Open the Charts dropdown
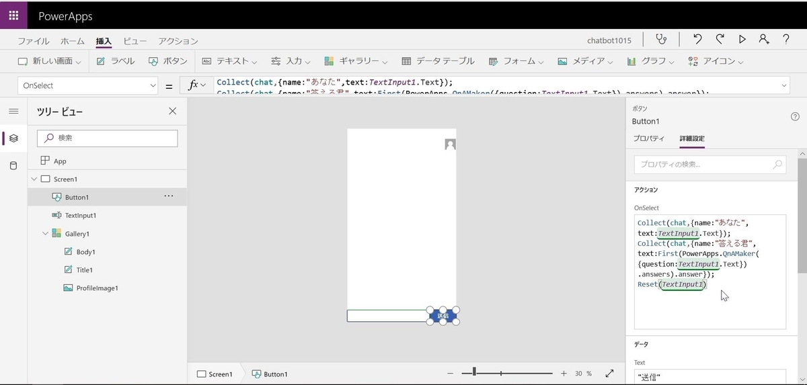The height and width of the screenshot is (385, 807). [651, 61]
